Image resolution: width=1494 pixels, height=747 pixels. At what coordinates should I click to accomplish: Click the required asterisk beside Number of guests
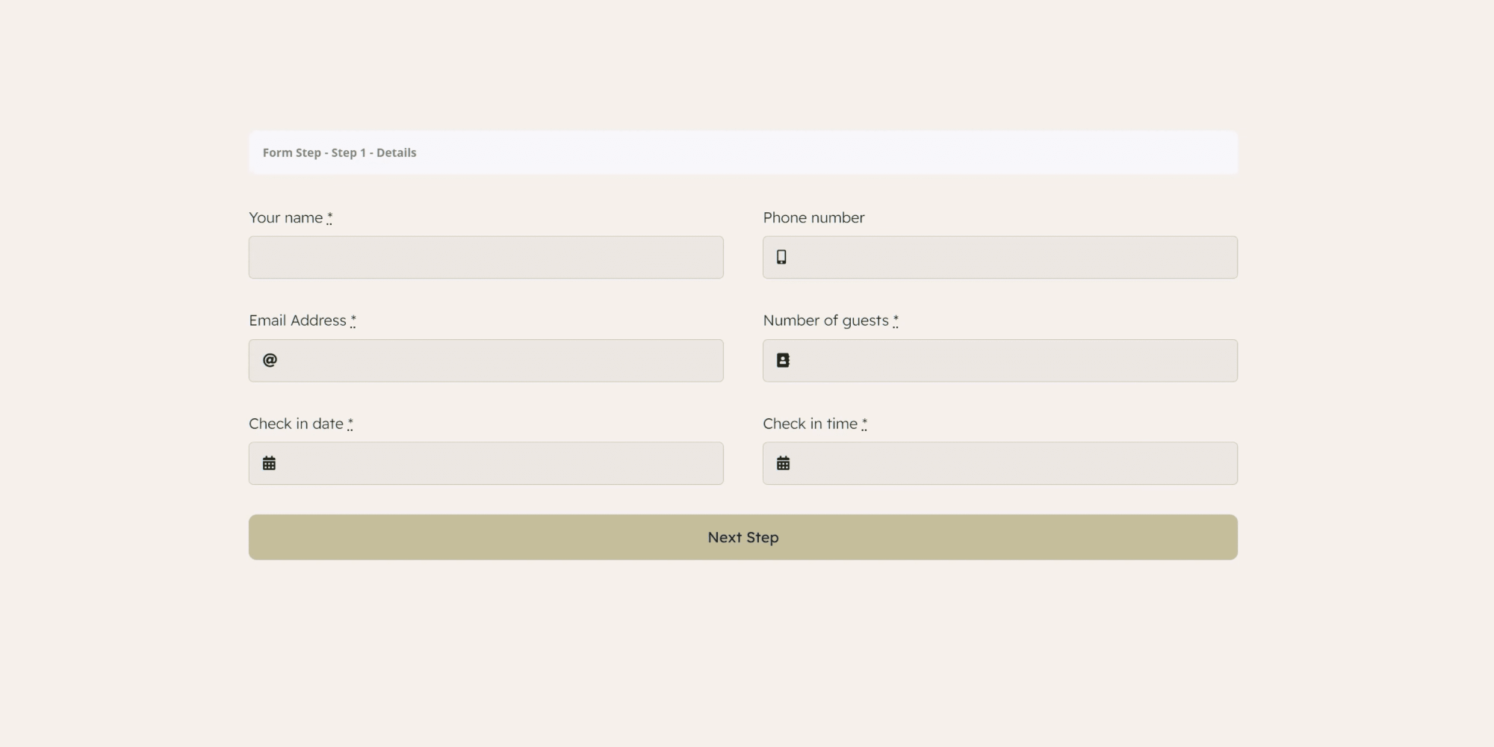(x=896, y=320)
